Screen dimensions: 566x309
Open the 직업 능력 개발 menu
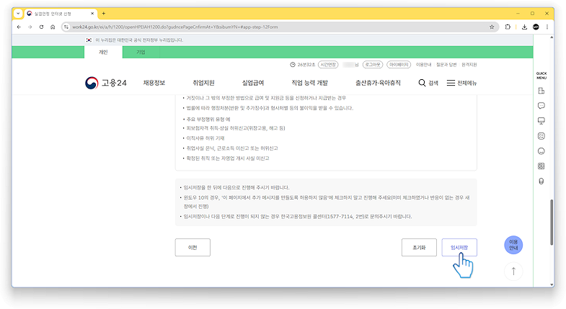click(310, 83)
